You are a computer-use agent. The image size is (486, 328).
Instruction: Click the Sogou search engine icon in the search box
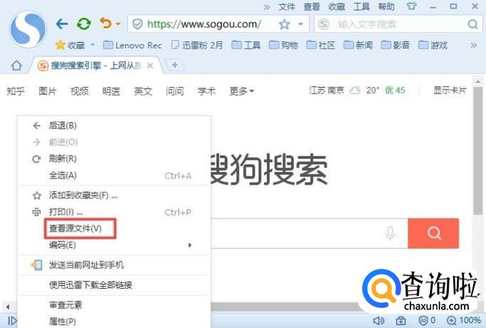pos(324,24)
